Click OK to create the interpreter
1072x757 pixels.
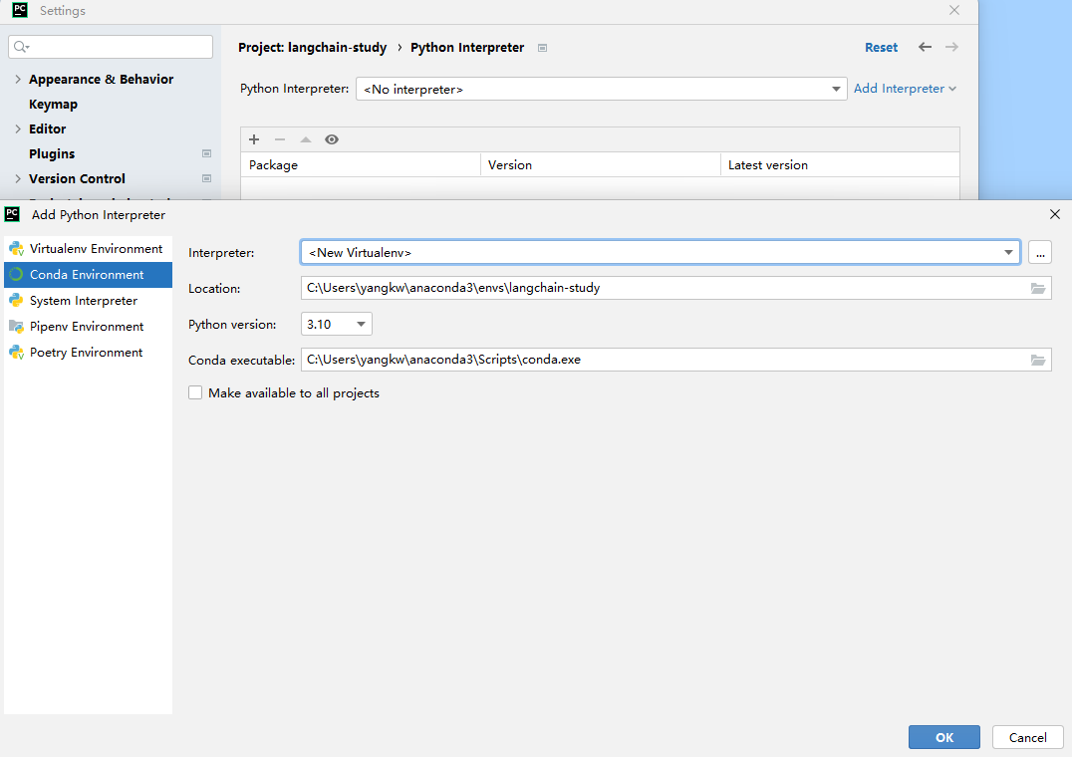(x=944, y=737)
